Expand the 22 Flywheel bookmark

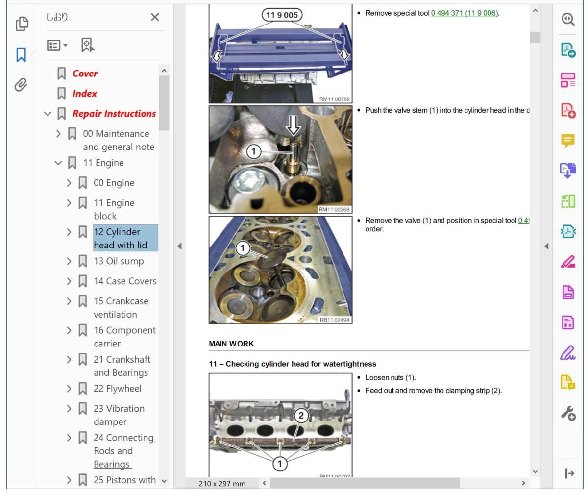(x=69, y=389)
